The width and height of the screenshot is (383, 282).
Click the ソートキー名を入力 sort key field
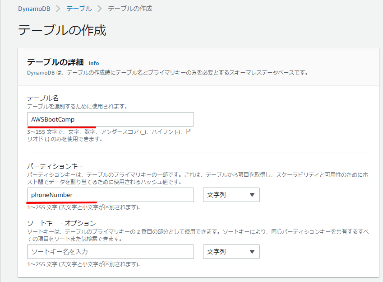point(111,252)
